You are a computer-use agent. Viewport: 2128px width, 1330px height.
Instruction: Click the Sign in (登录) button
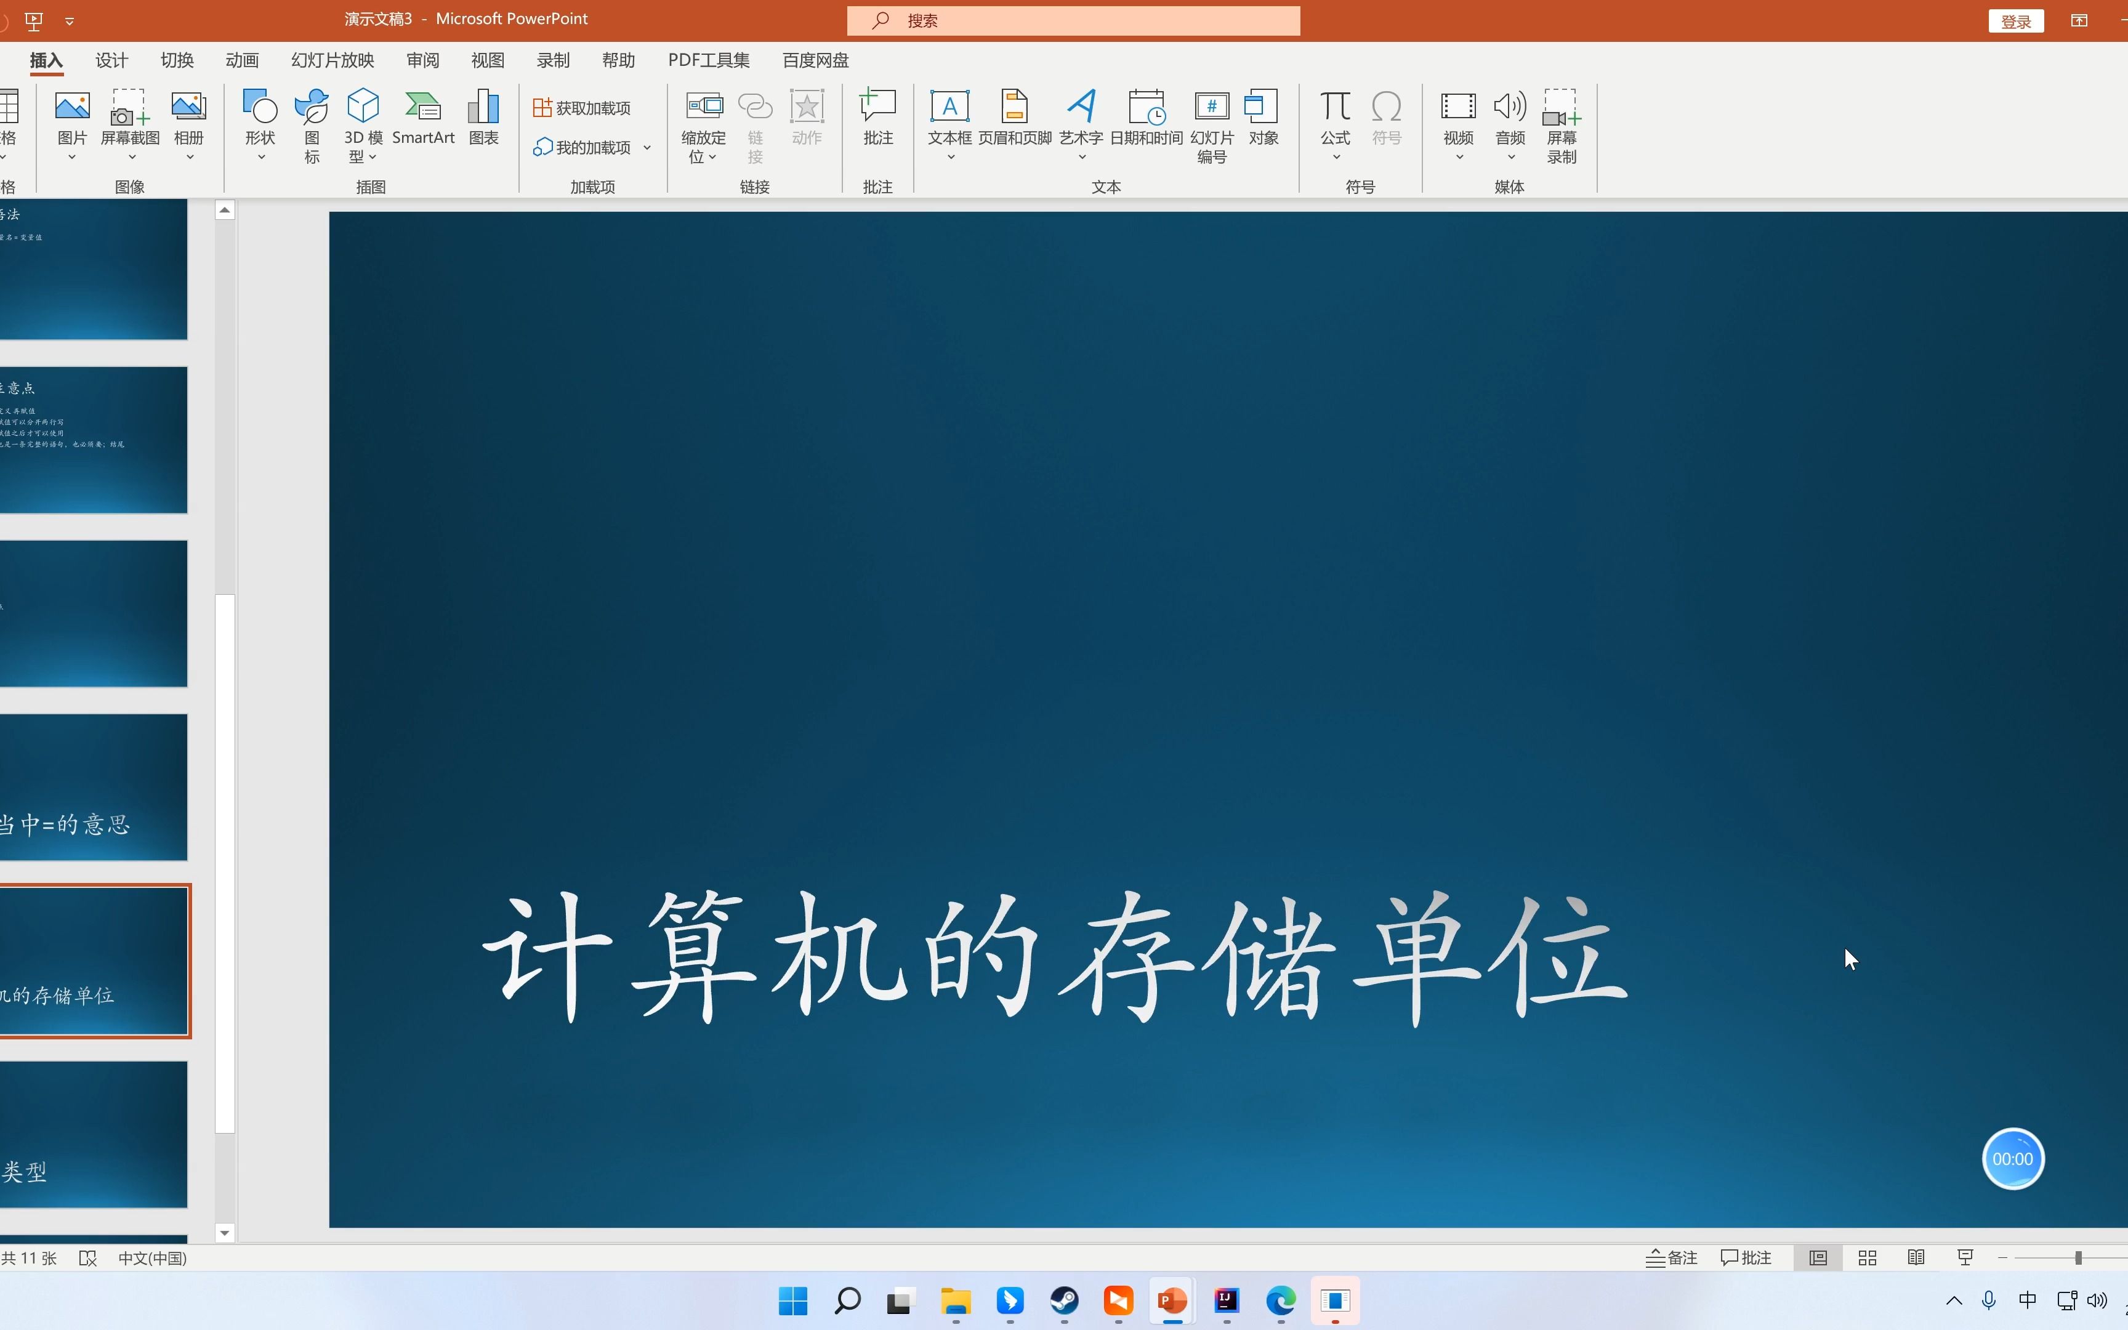tap(2015, 21)
